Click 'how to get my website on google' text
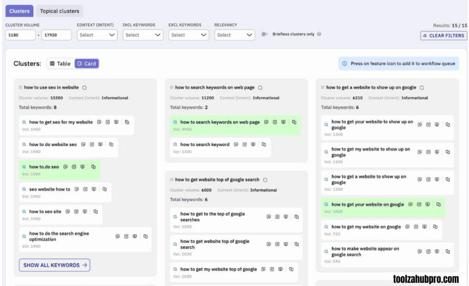469x286 pixels. click(366, 227)
